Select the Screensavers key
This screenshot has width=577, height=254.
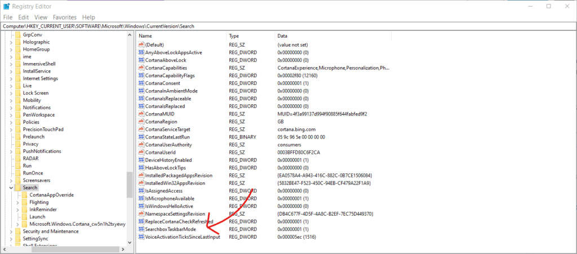point(37,180)
